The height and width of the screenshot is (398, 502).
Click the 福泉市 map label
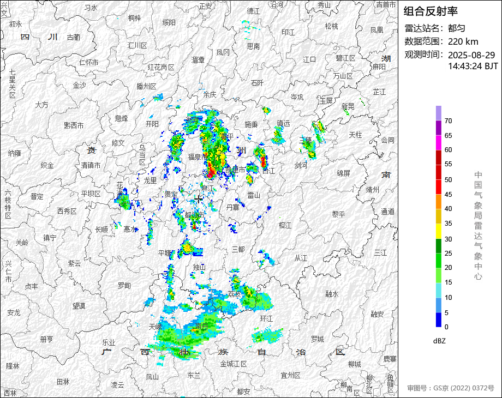[x=198, y=157]
